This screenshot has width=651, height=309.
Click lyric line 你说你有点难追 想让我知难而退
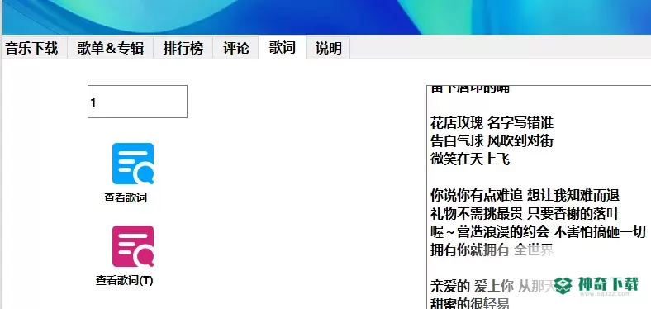point(525,195)
